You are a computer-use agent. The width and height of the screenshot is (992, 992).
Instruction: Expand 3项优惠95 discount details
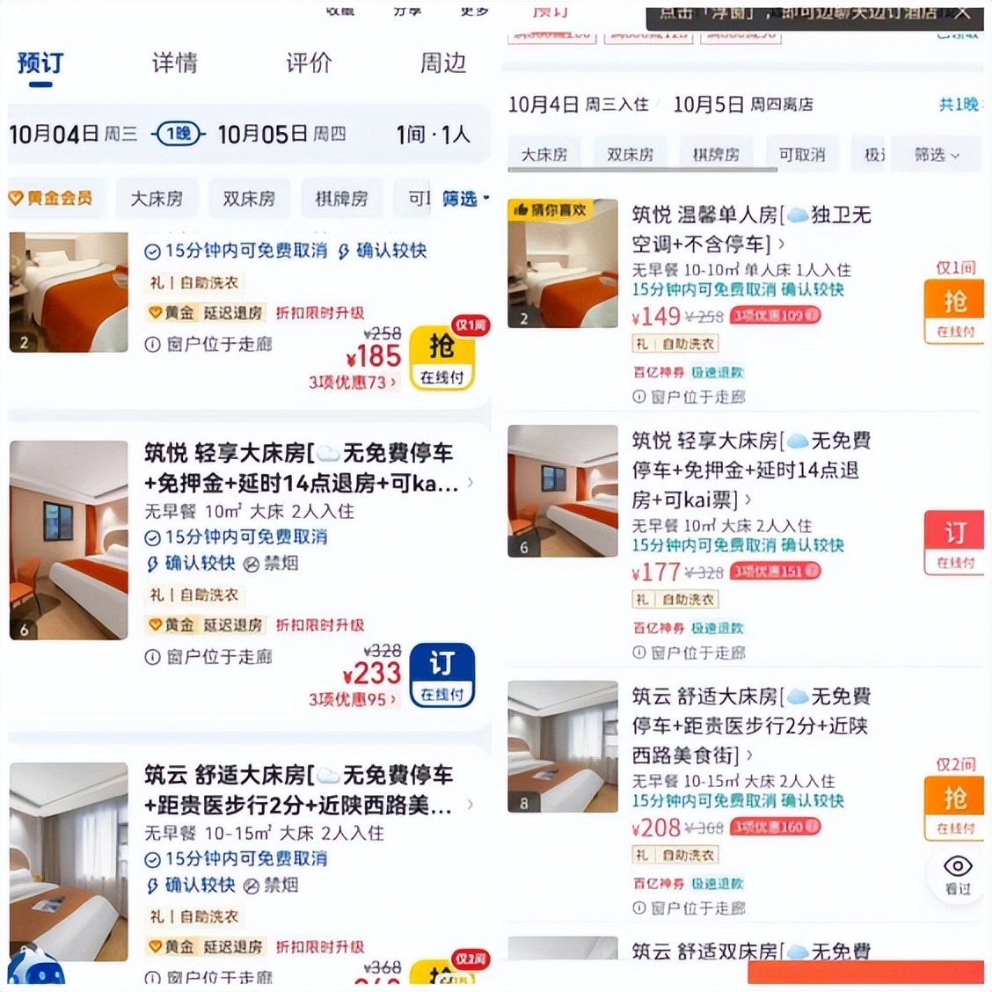pyautogui.click(x=353, y=700)
